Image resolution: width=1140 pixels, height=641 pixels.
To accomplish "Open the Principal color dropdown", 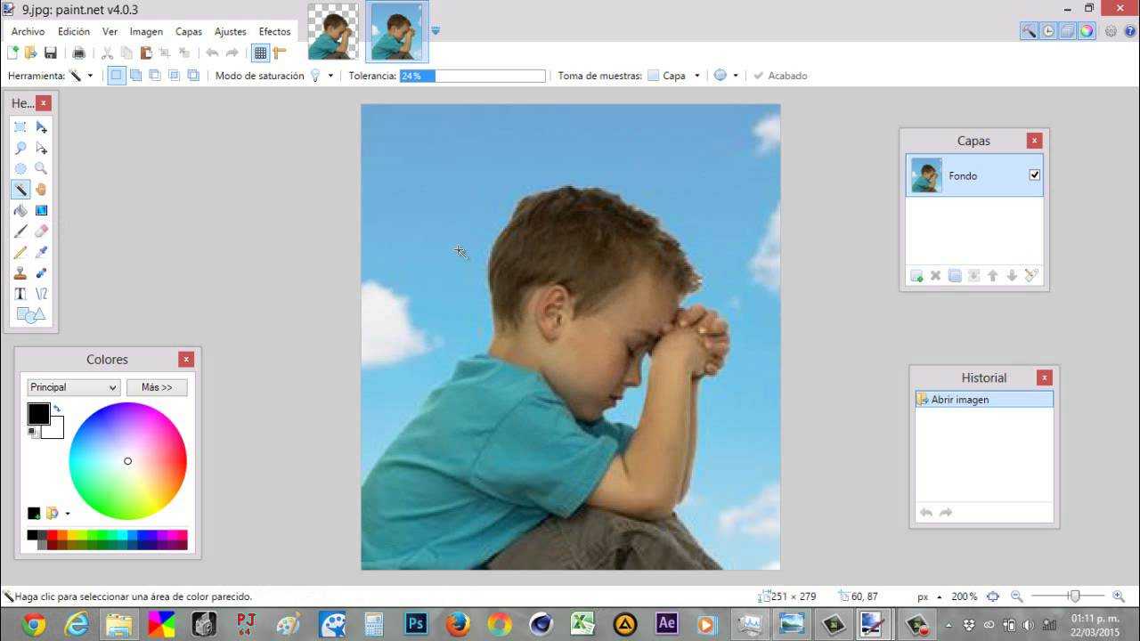I will (73, 387).
